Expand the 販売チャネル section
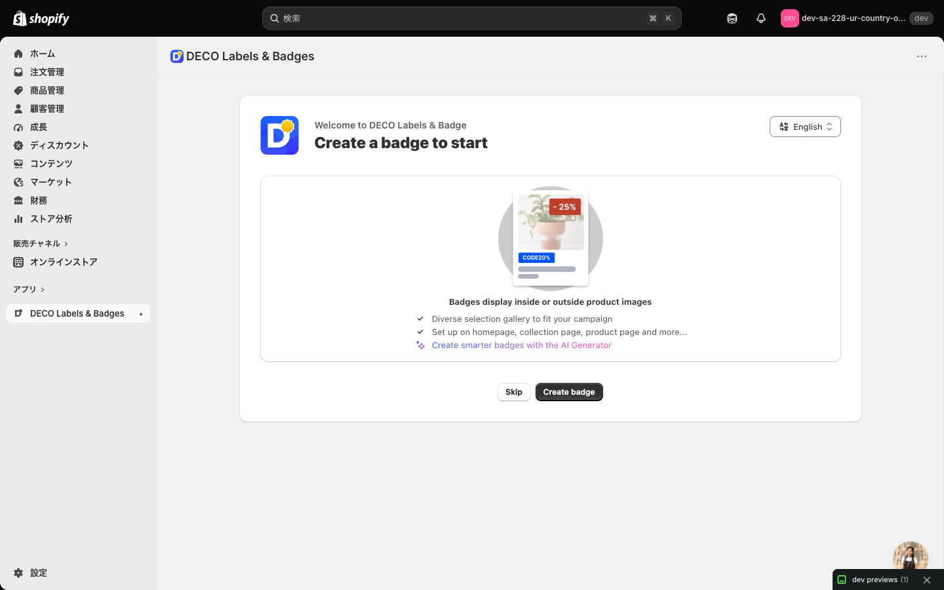 tap(41, 244)
